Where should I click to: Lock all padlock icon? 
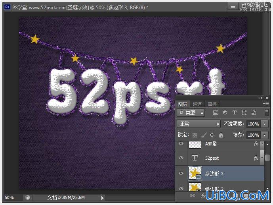pyautogui.click(x=221, y=135)
